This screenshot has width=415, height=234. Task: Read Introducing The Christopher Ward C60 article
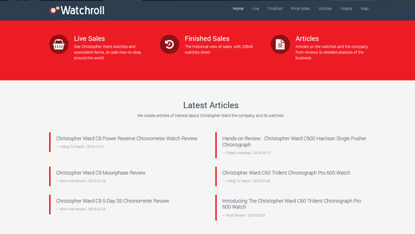click(291, 204)
